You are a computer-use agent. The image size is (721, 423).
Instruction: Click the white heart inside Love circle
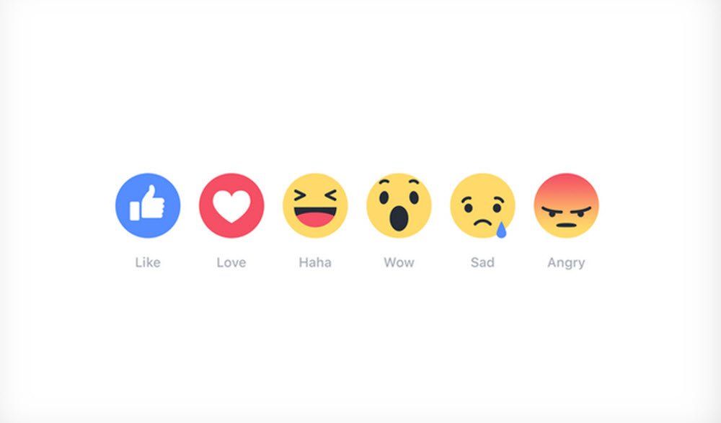[231, 205]
